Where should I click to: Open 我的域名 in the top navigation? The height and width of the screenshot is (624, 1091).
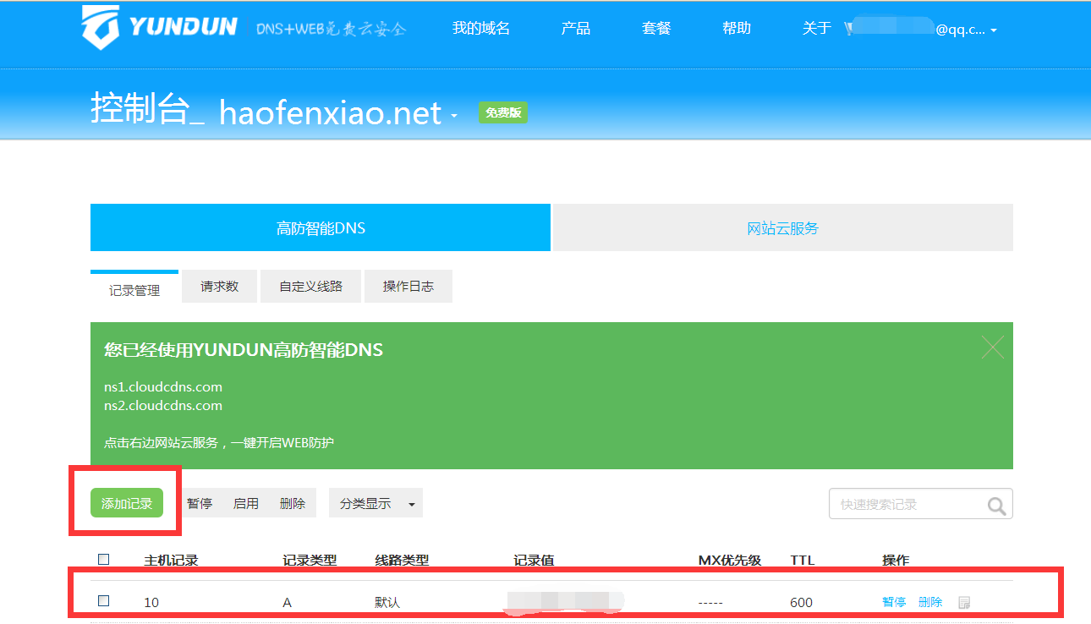click(480, 28)
